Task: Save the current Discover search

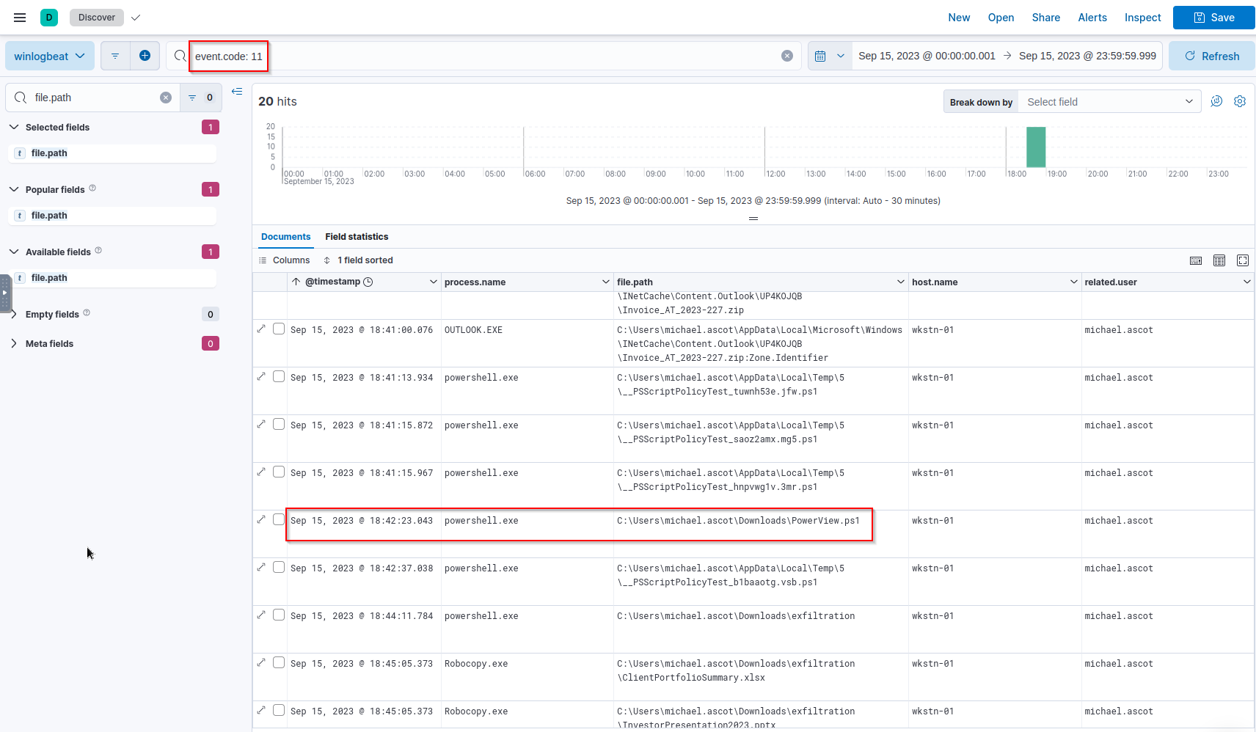Action: [1213, 18]
